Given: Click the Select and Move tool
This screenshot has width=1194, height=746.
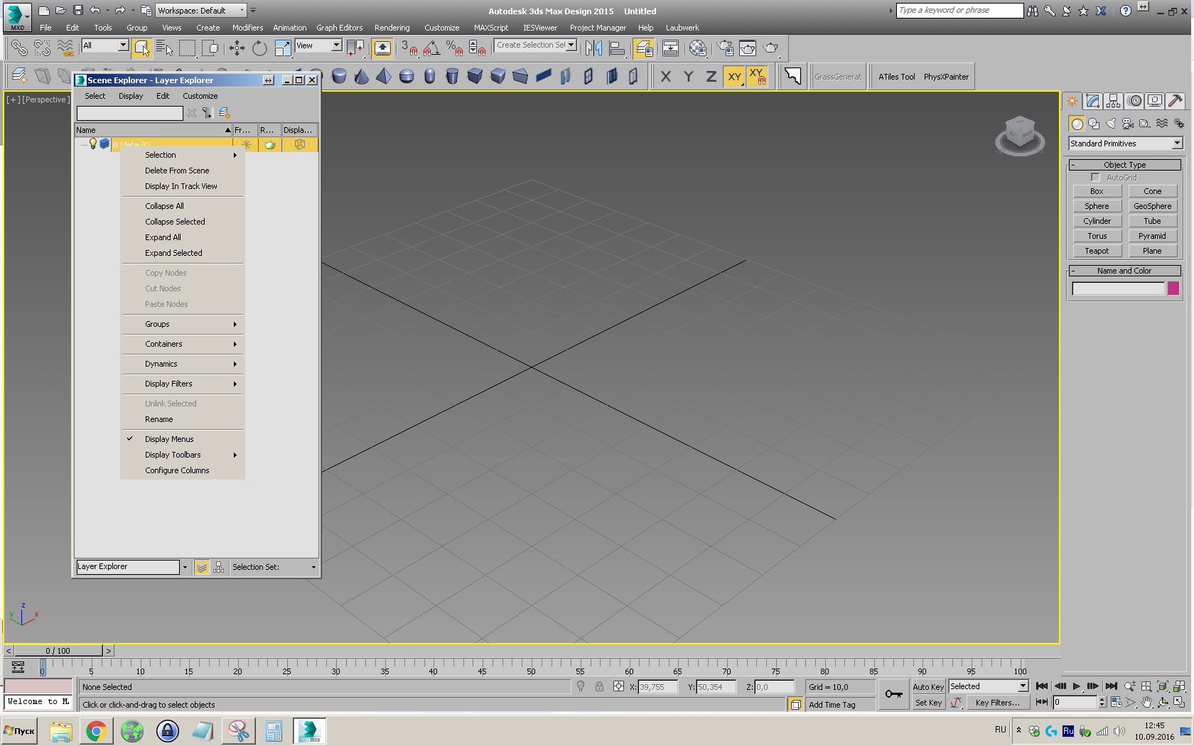Looking at the screenshot, I should pyautogui.click(x=237, y=48).
